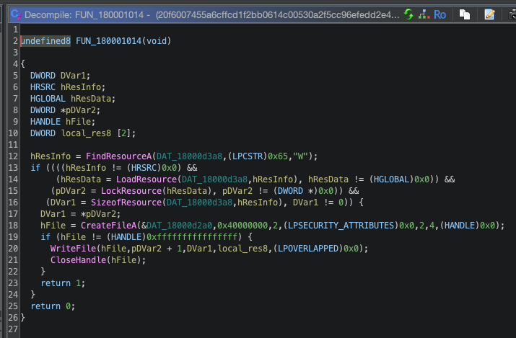Click DVar1 = *pDVar2 assignment line
The width and height of the screenshot is (516, 338).
pos(81,214)
